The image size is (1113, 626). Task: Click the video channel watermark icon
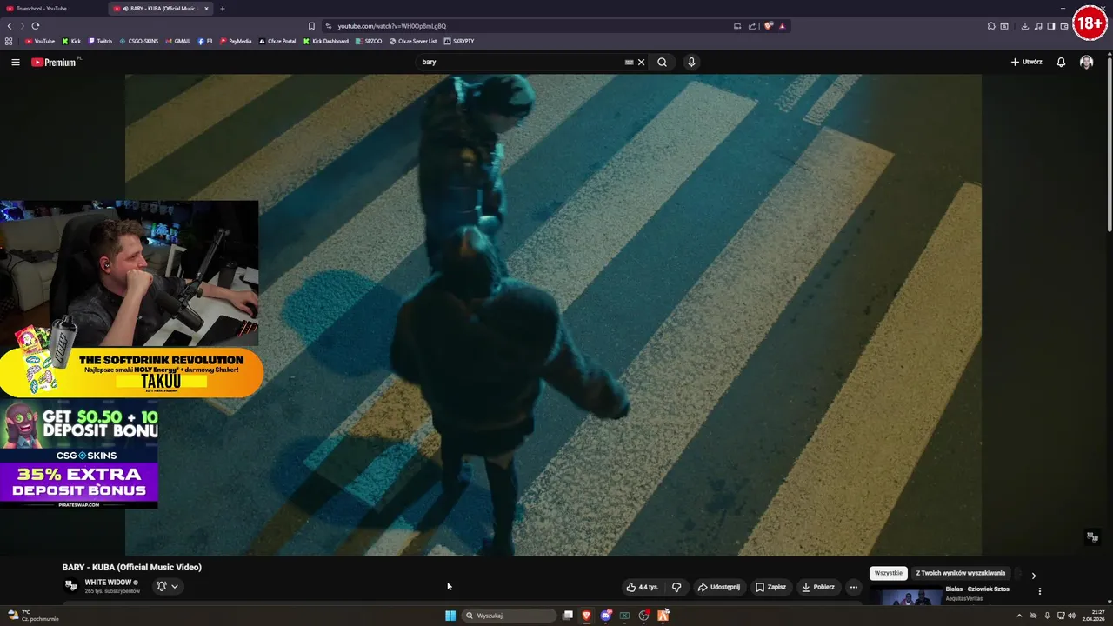coord(1092,537)
